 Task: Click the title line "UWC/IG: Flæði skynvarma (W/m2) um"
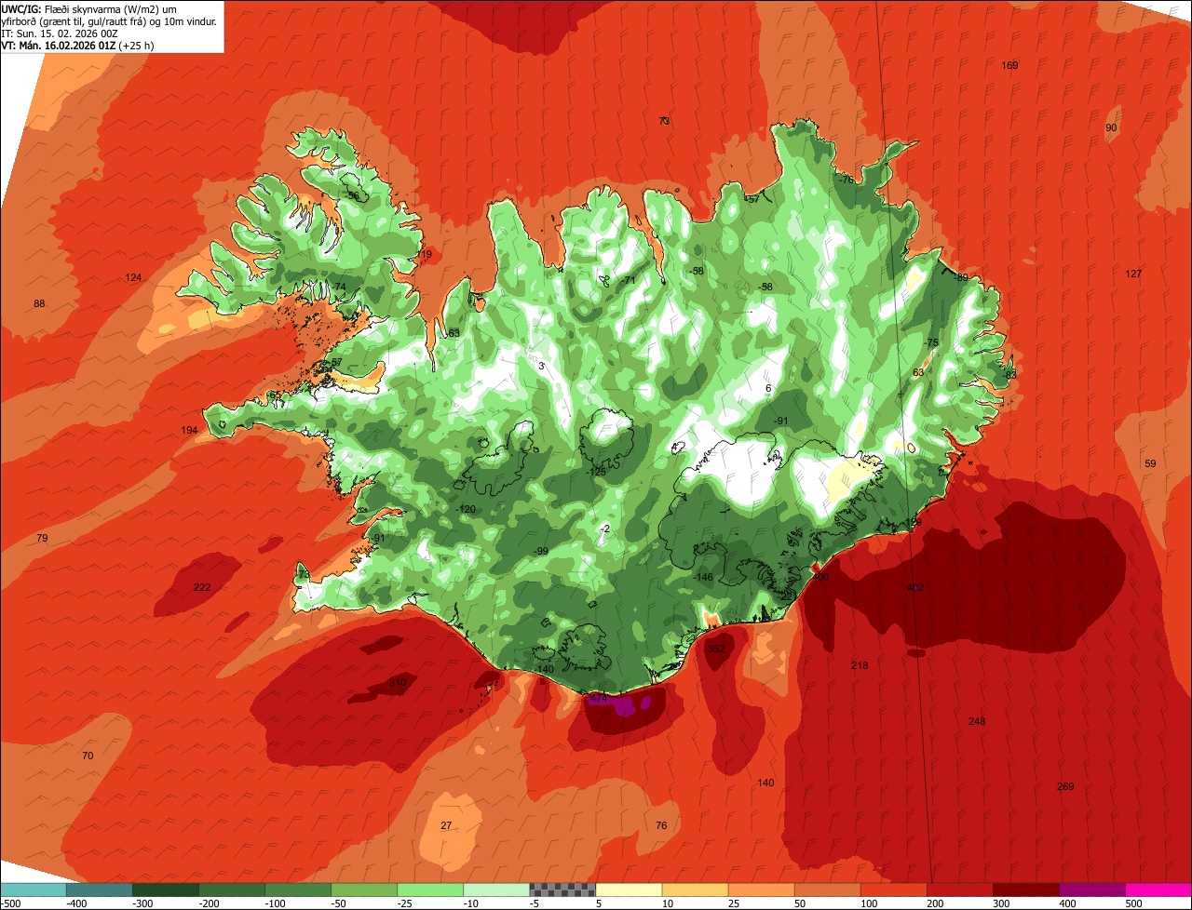click(x=89, y=8)
